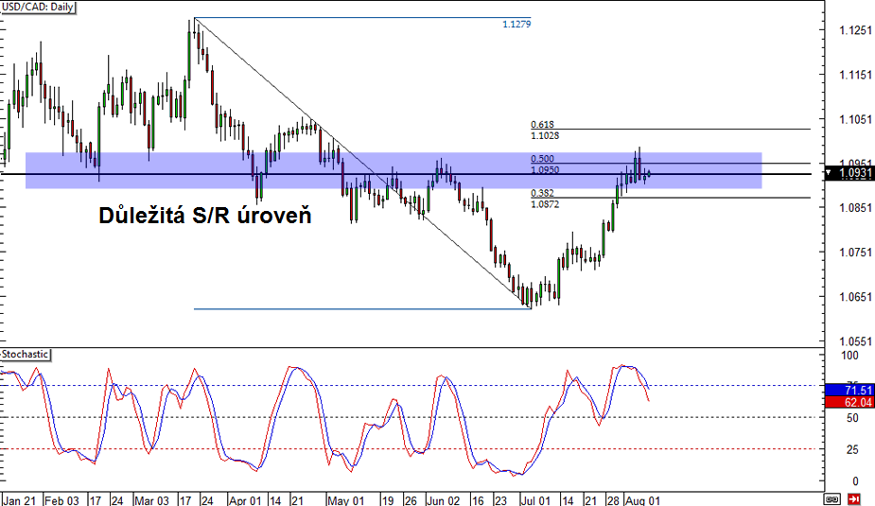Click the Jun 02 date on time axis
This screenshot has width=875, height=506.
point(443,500)
